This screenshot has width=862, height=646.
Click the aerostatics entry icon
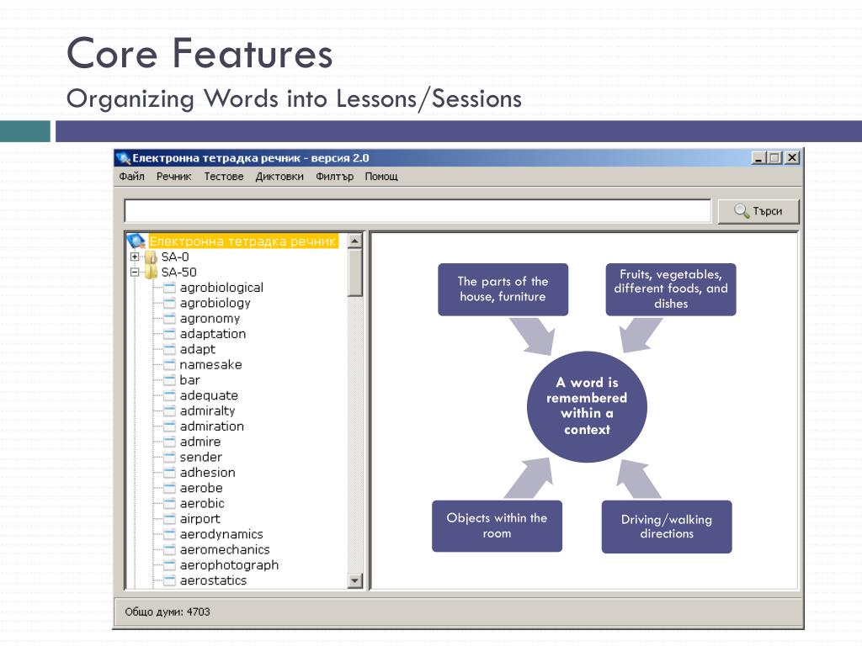coord(170,580)
